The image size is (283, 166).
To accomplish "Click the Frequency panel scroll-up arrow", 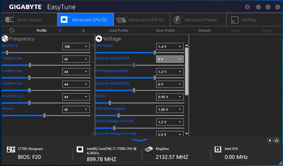I will tap(93, 45).
